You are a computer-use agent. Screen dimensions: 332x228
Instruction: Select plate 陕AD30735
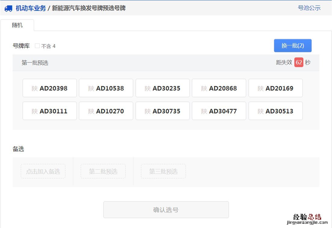click(162, 111)
